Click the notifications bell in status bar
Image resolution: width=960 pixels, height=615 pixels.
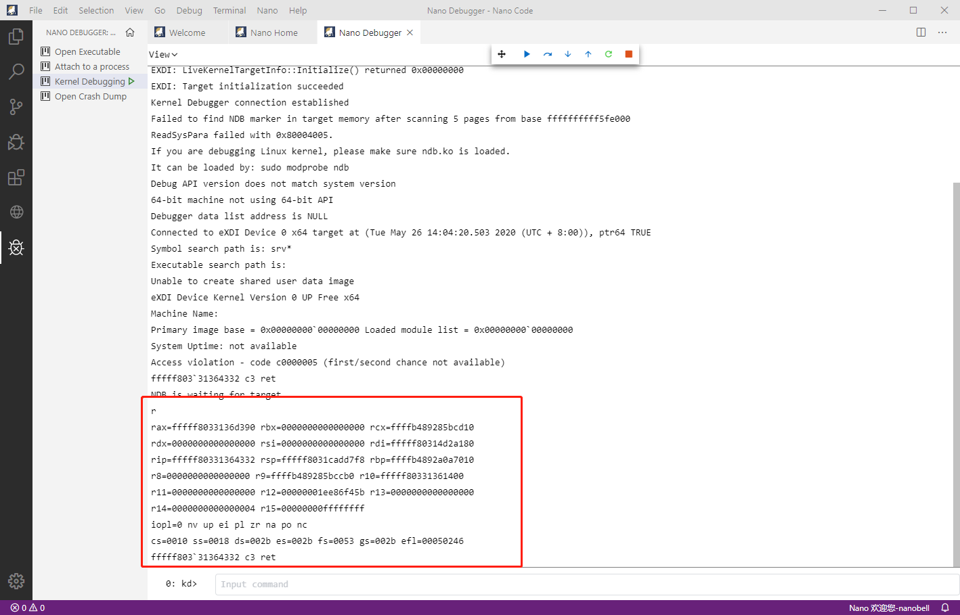pyautogui.click(x=945, y=608)
